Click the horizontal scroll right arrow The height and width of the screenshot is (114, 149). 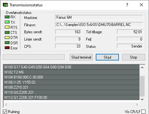pyautogui.click(x=137, y=104)
